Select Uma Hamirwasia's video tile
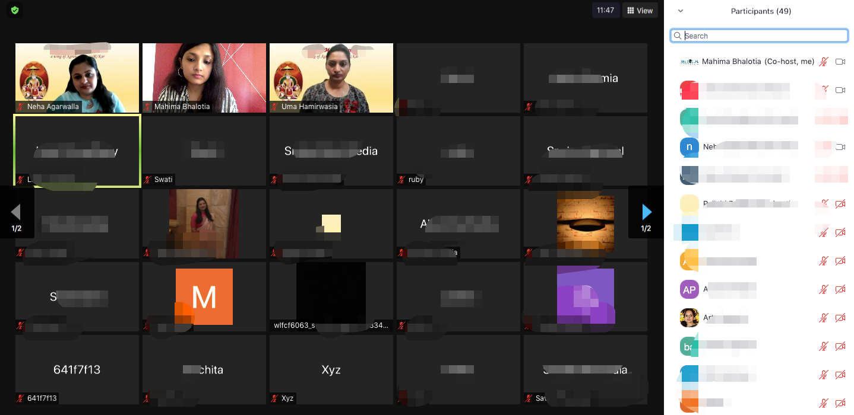 tap(331, 78)
